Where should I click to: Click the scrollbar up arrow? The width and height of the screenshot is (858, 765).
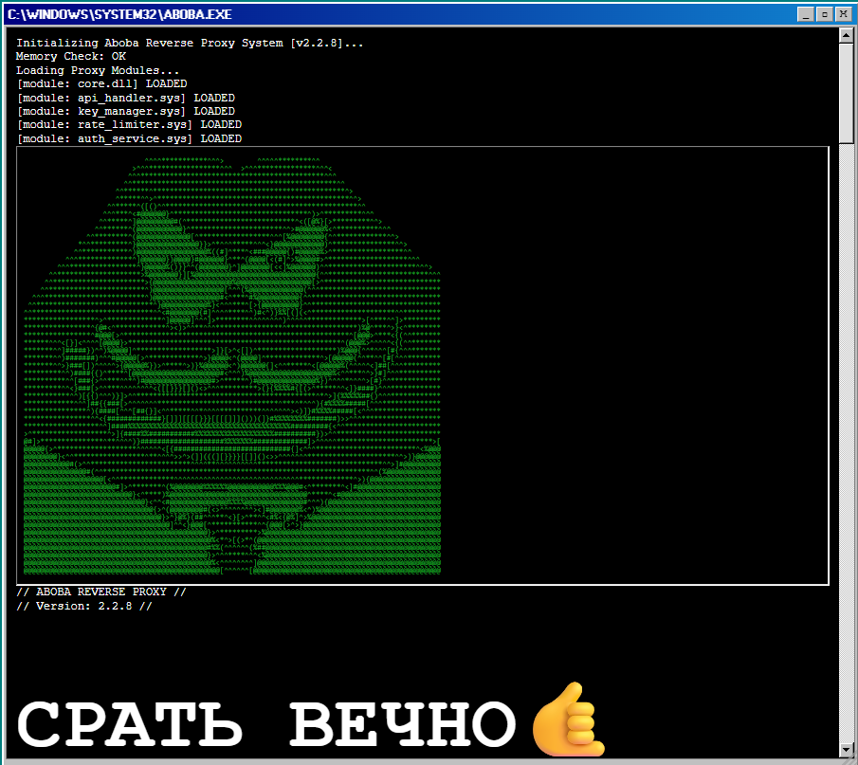[x=846, y=36]
